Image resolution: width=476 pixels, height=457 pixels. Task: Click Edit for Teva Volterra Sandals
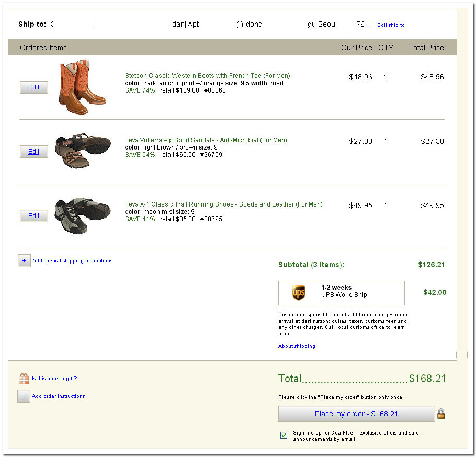click(x=34, y=152)
